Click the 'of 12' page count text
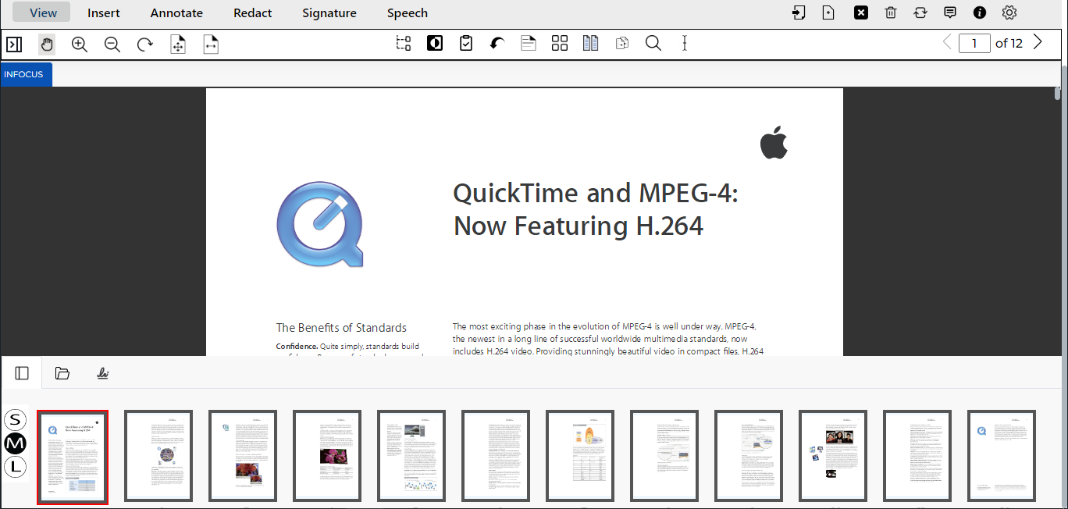The width and height of the screenshot is (1068, 509). (1009, 43)
